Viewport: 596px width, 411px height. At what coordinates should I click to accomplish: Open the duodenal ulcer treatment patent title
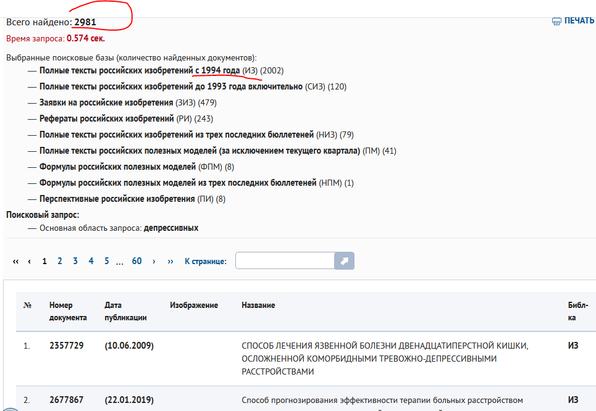pos(386,359)
